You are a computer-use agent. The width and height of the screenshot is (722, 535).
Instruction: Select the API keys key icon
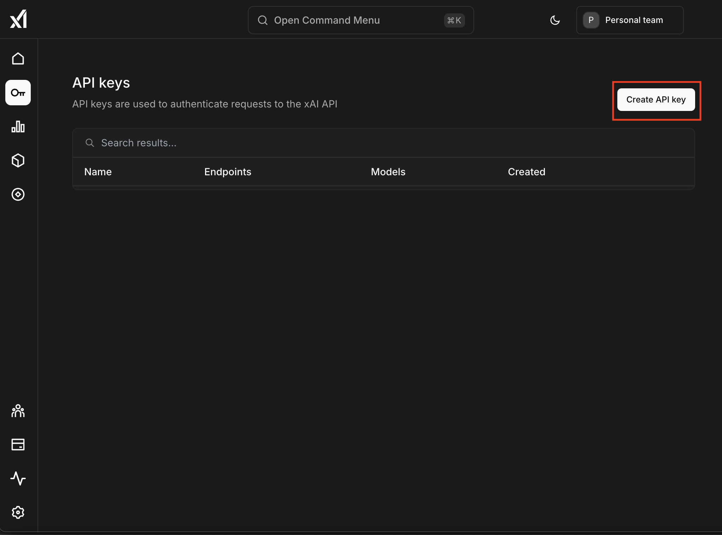[18, 93]
